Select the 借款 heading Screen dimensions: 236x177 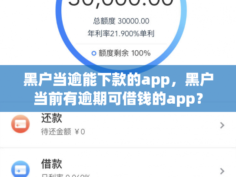tap(52, 164)
